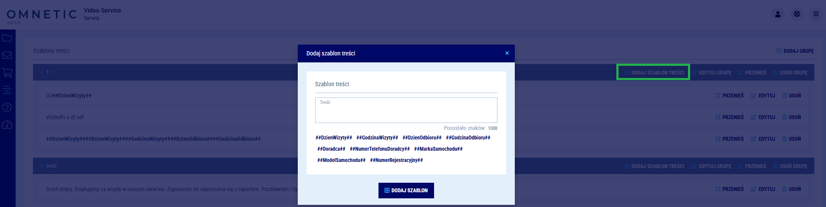
Task: Click Dodaj grupę at the top right
Action: (x=795, y=51)
